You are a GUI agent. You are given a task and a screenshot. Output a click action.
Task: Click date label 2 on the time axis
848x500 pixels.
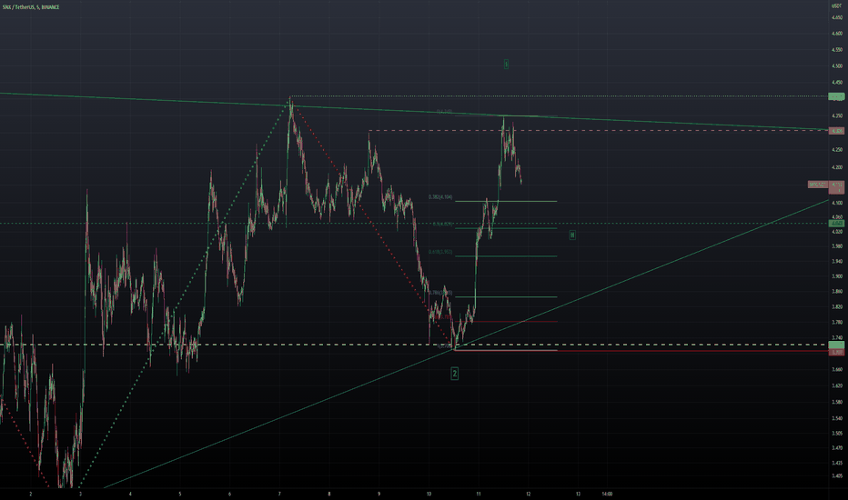pyautogui.click(x=31, y=494)
